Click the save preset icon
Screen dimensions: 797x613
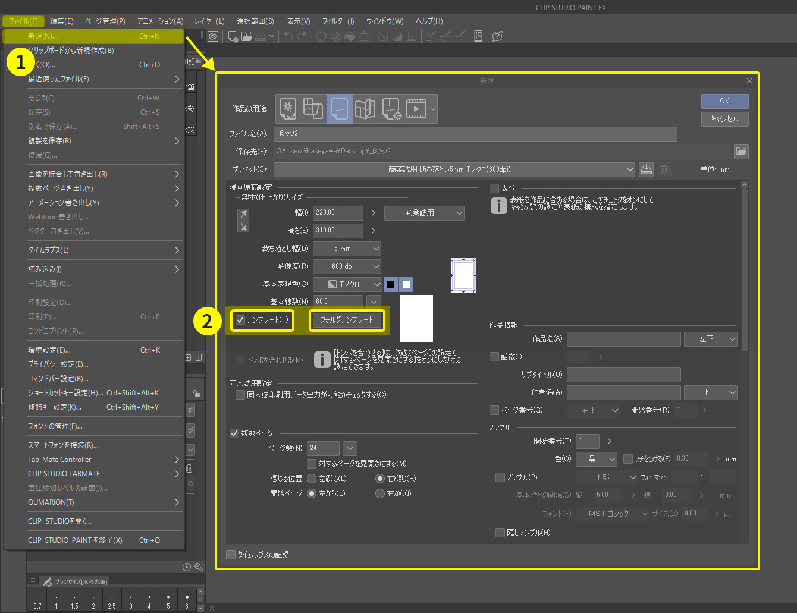click(x=646, y=169)
